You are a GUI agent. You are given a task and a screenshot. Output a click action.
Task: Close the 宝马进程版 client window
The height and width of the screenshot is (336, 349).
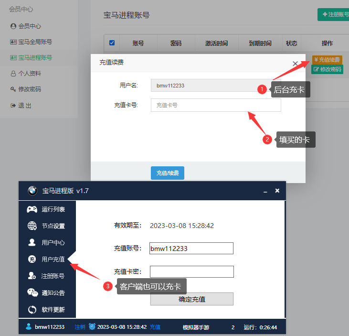click(x=277, y=191)
